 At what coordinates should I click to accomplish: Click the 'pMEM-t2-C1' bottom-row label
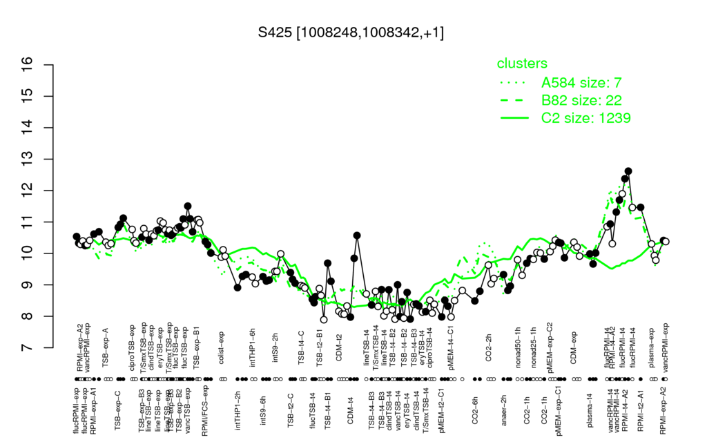click(x=441, y=410)
